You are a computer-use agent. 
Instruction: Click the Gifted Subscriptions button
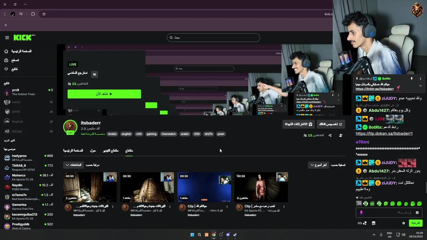[x=298, y=124]
